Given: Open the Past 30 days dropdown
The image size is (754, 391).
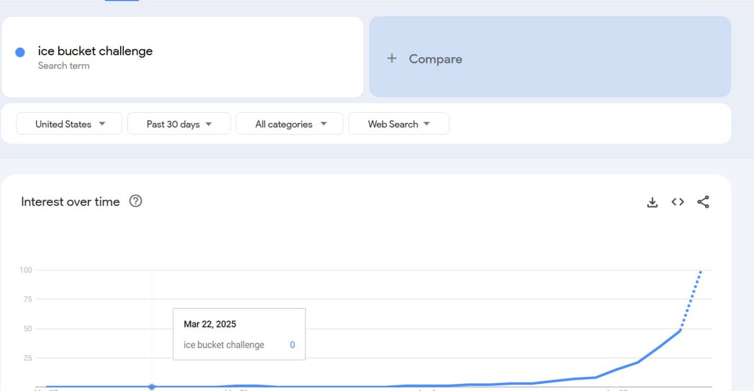Looking at the screenshot, I should pyautogui.click(x=179, y=124).
